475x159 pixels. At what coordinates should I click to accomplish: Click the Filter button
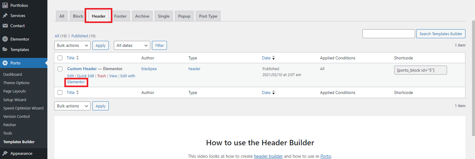[x=160, y=45]
